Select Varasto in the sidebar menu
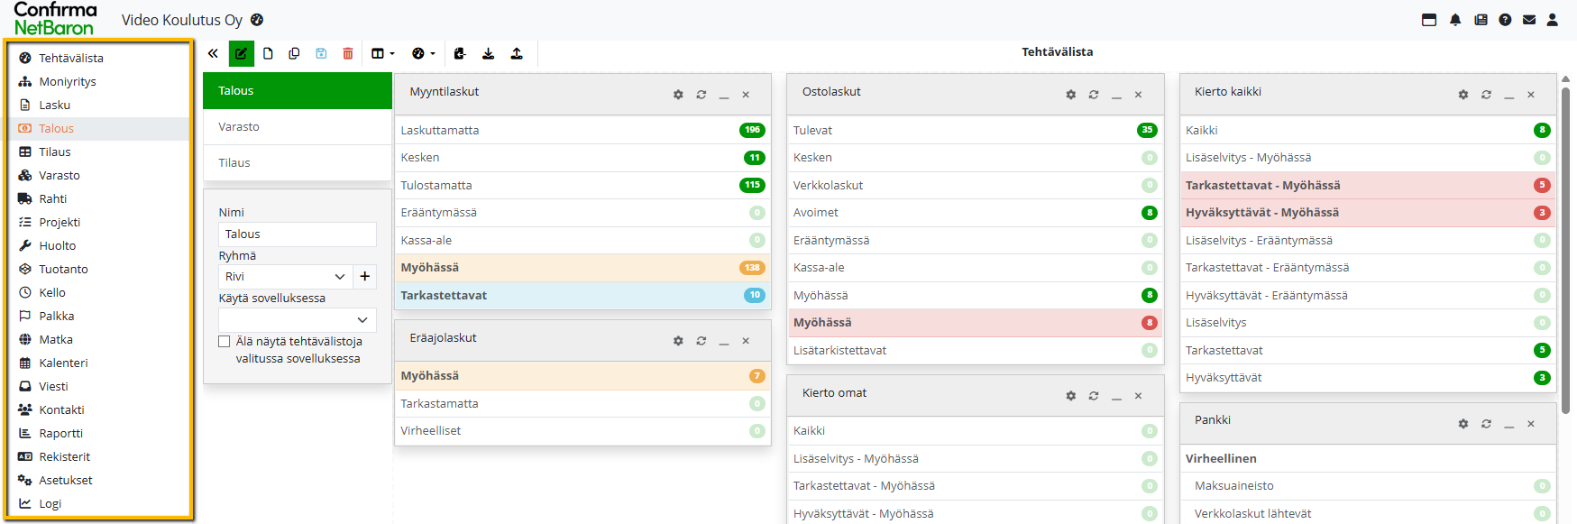 pos(60,175)
